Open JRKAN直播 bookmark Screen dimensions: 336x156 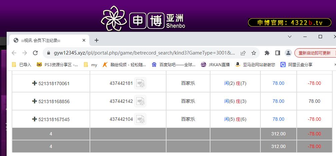click(x=215, y=65)
